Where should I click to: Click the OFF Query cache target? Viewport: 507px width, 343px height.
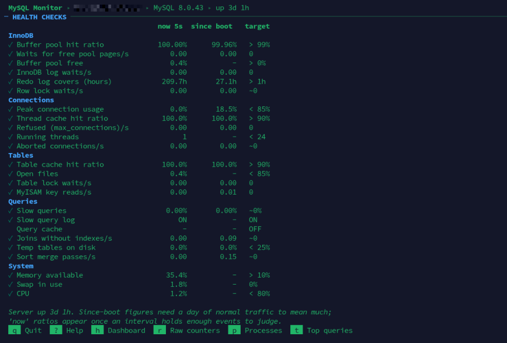click(255, 229)
